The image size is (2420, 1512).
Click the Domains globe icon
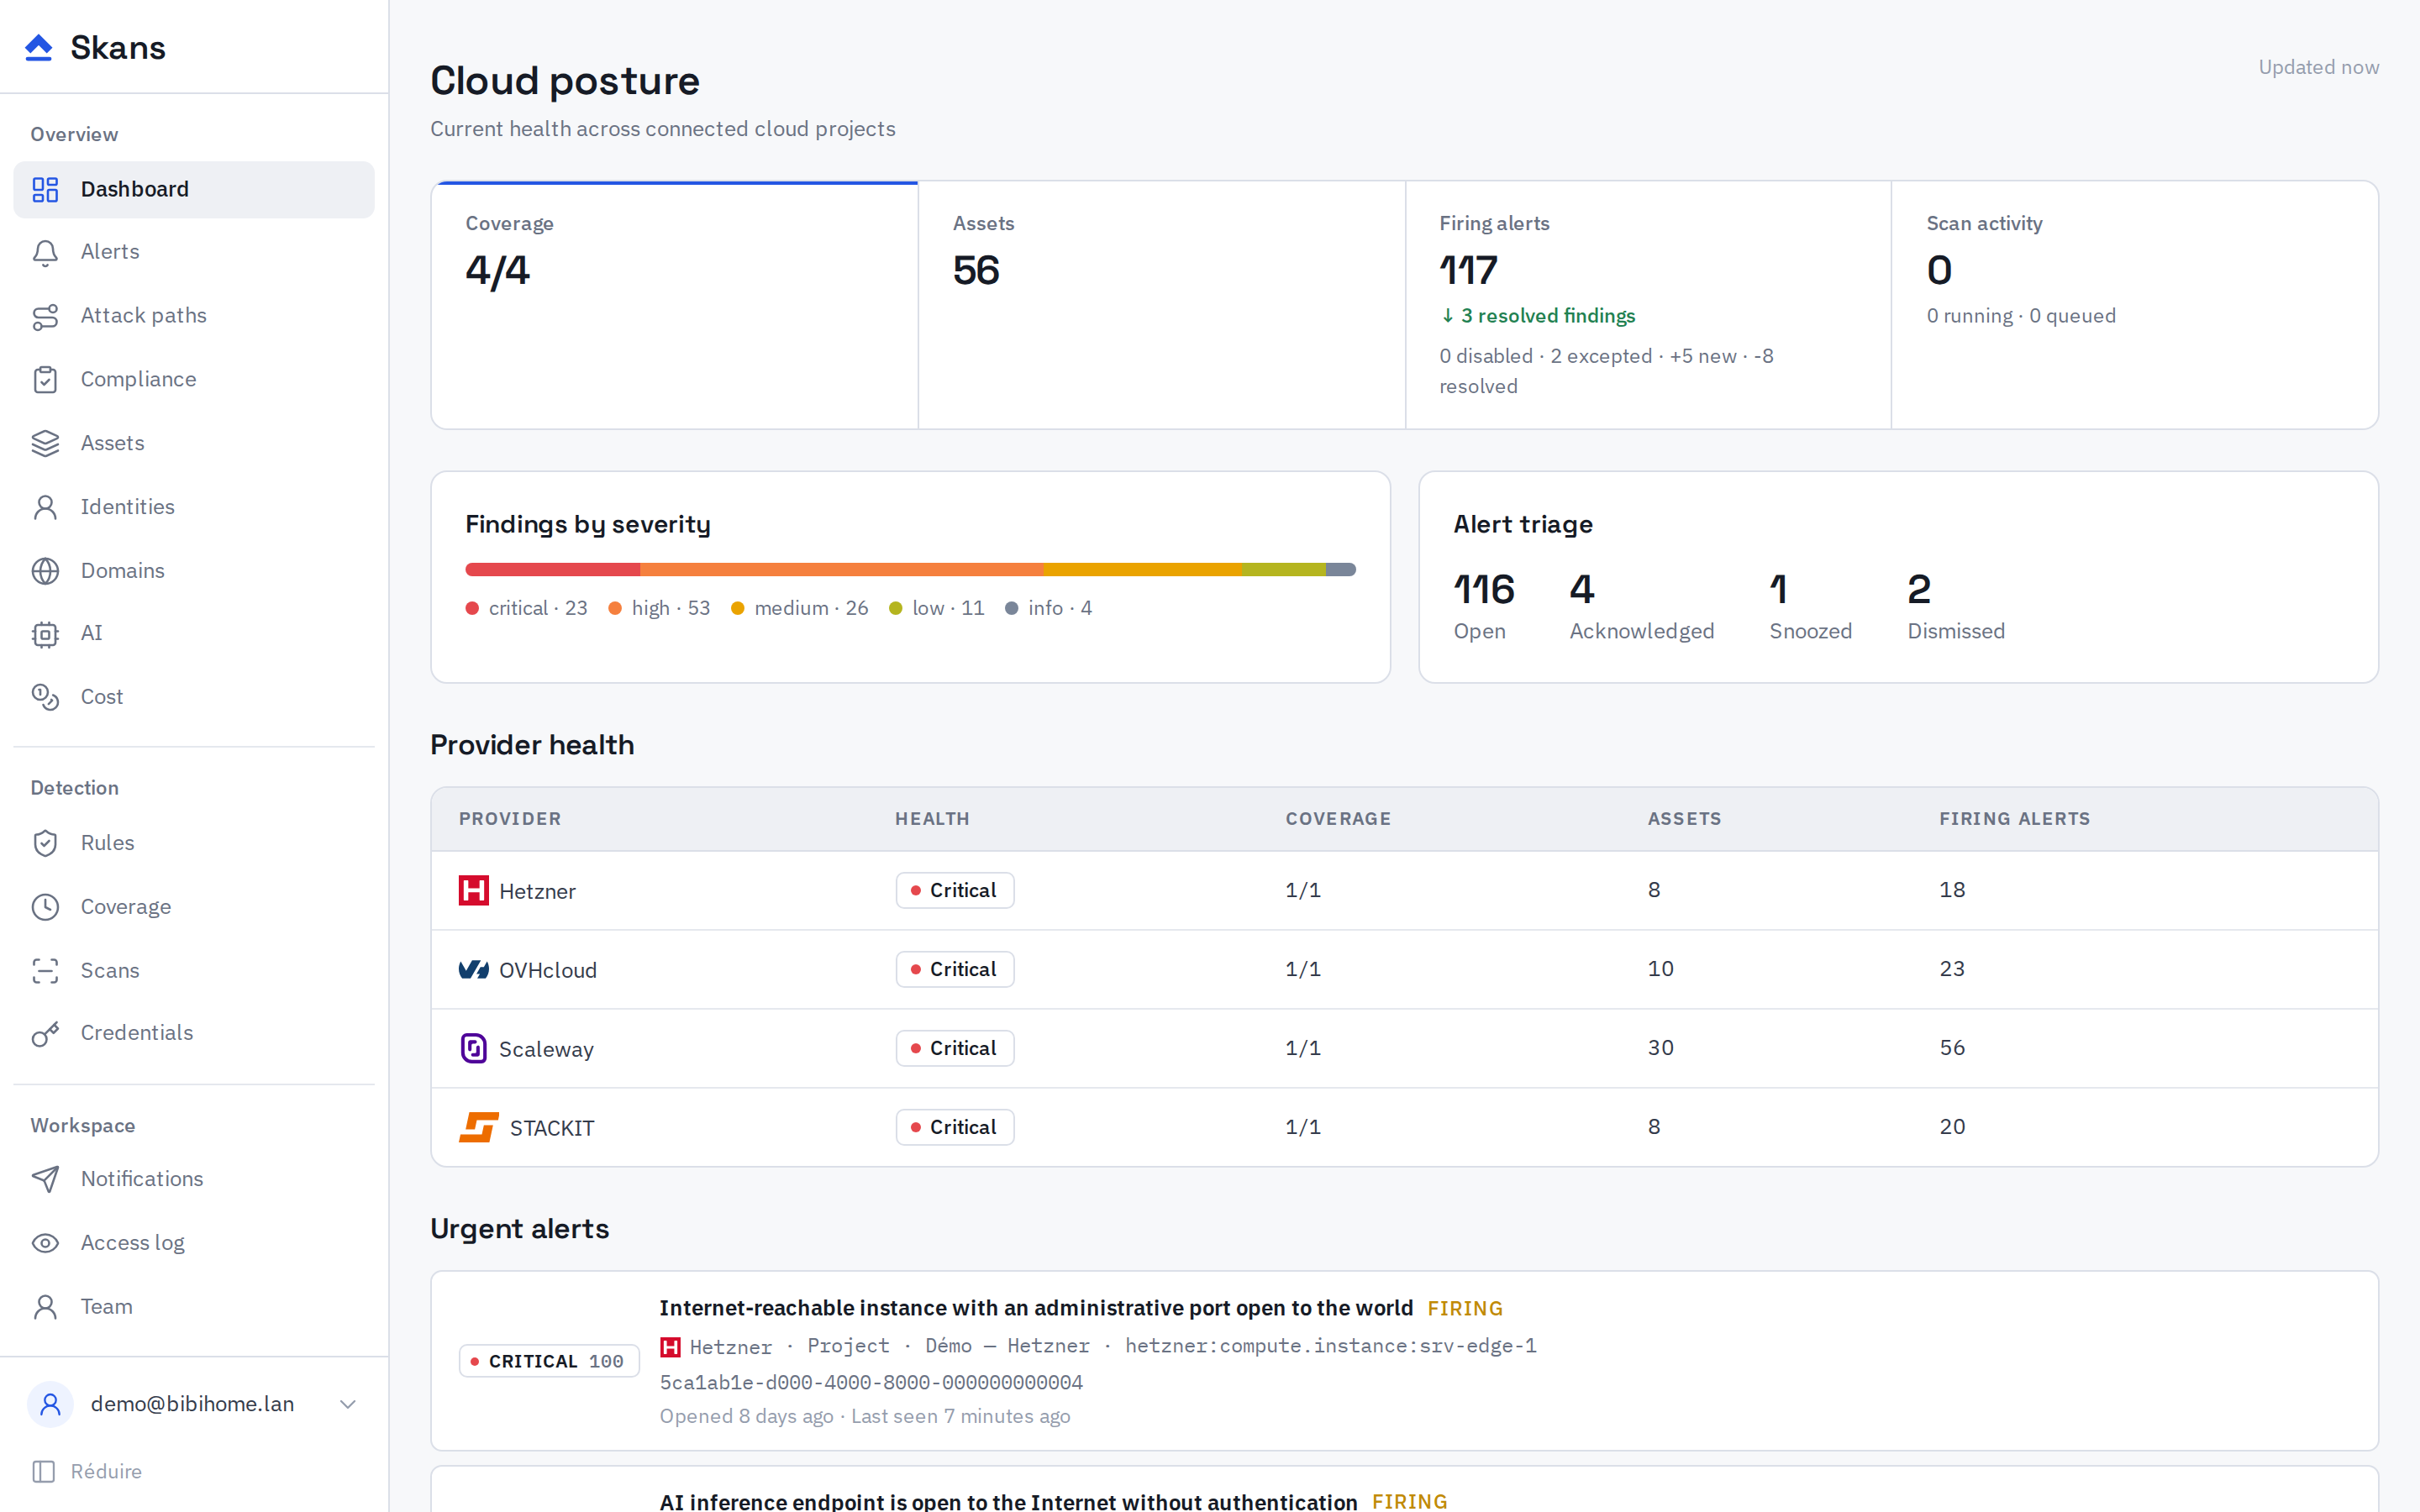pos(45,570)
